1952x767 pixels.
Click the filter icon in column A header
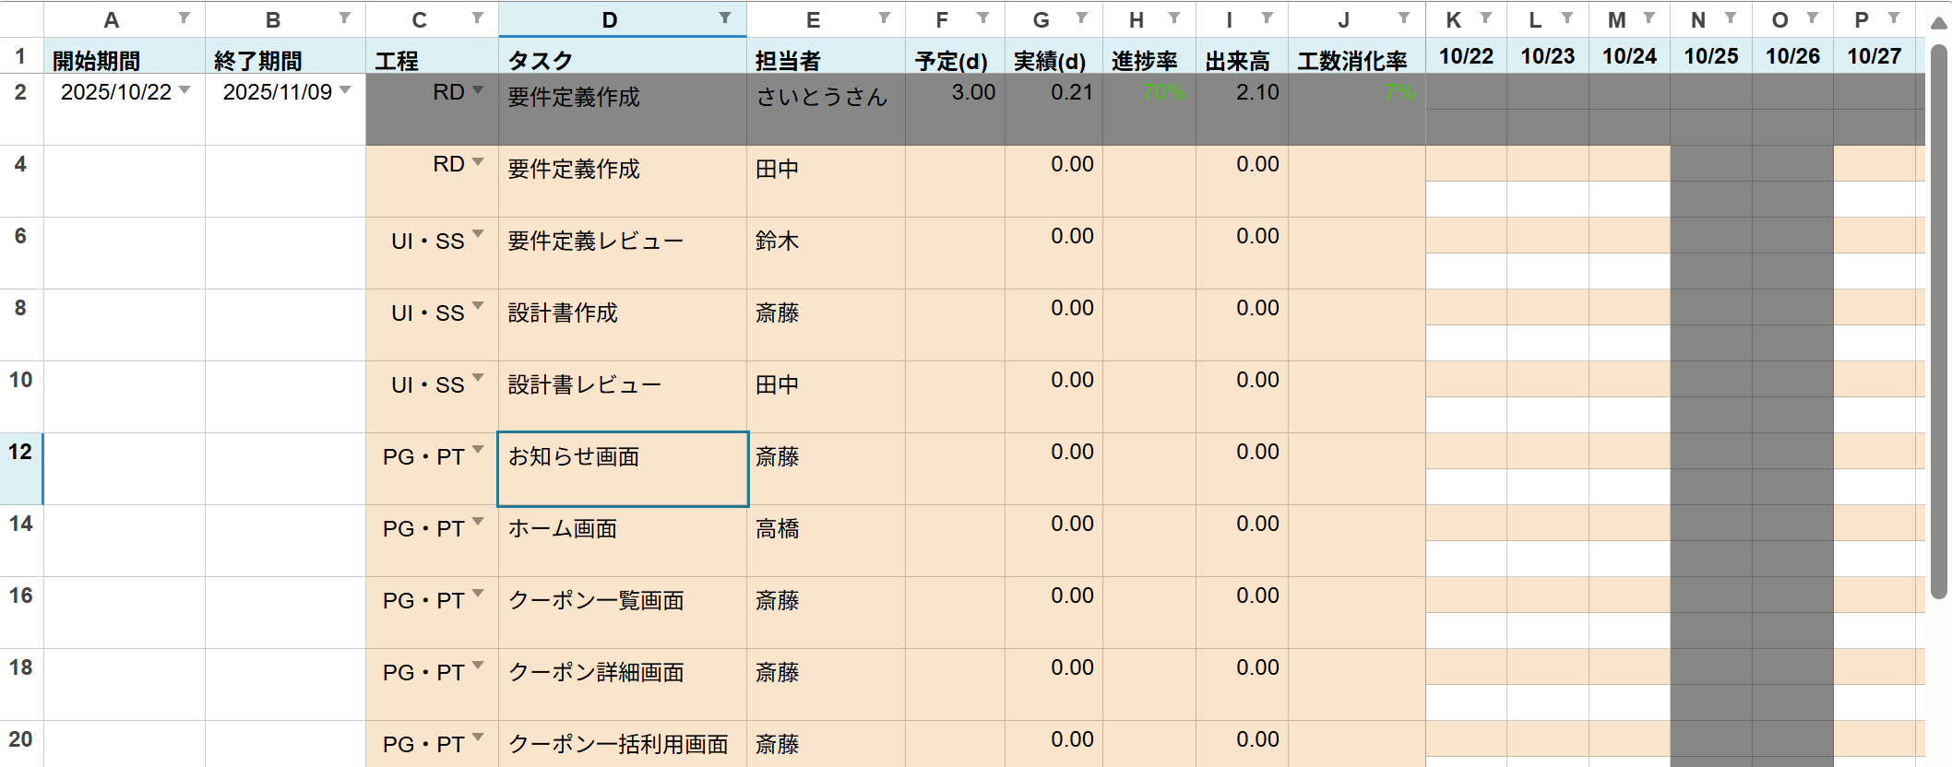(184, 18)
